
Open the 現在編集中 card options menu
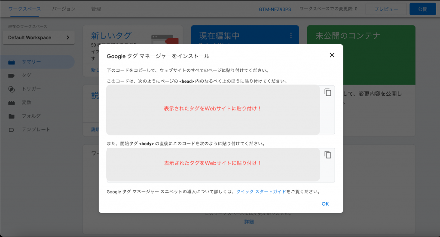pos(291,36)
